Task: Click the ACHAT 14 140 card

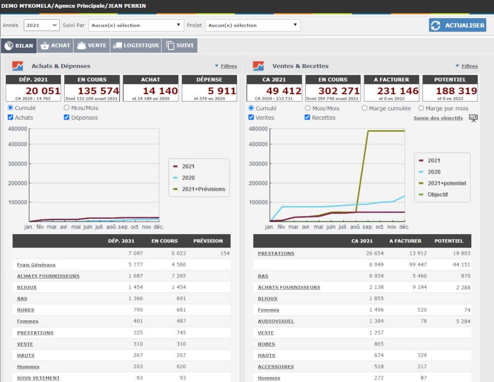Action: (151, 88)
